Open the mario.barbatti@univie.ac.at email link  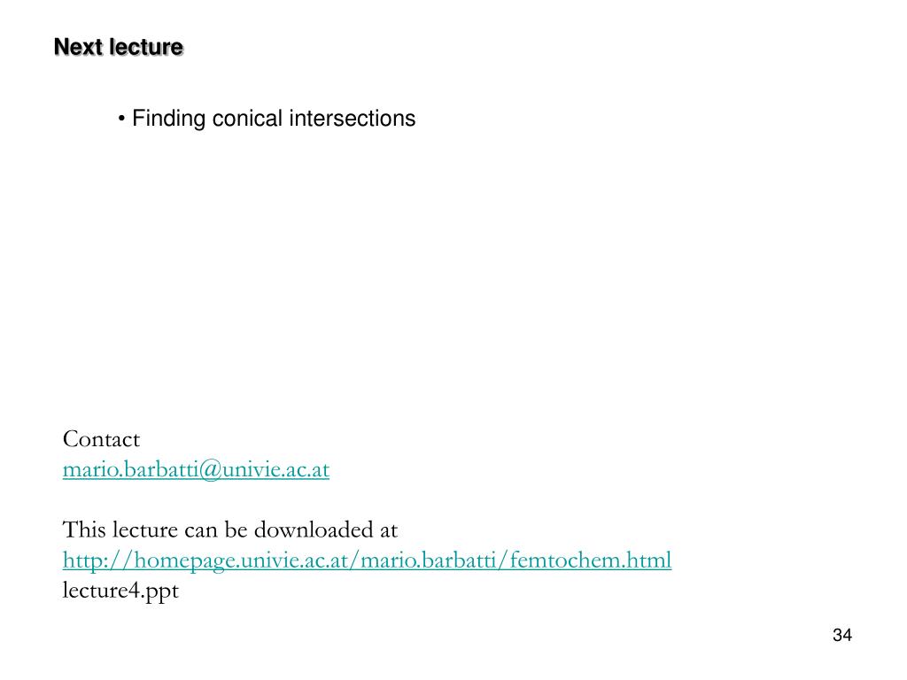(196, 469)
